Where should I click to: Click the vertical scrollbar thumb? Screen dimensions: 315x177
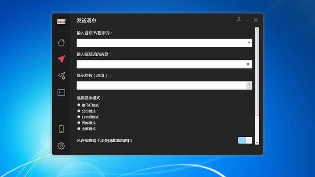(x=257, y=74)
